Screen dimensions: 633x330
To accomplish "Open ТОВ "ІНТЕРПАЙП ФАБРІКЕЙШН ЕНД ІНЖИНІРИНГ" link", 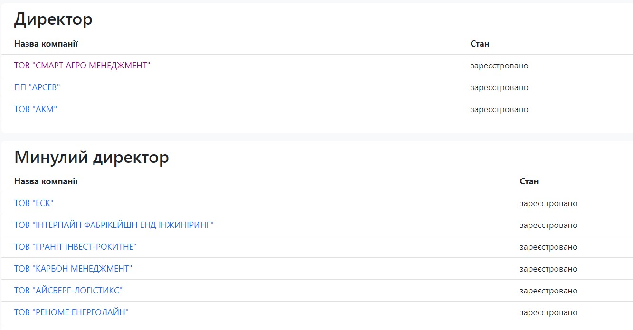I will click(114, 225).
